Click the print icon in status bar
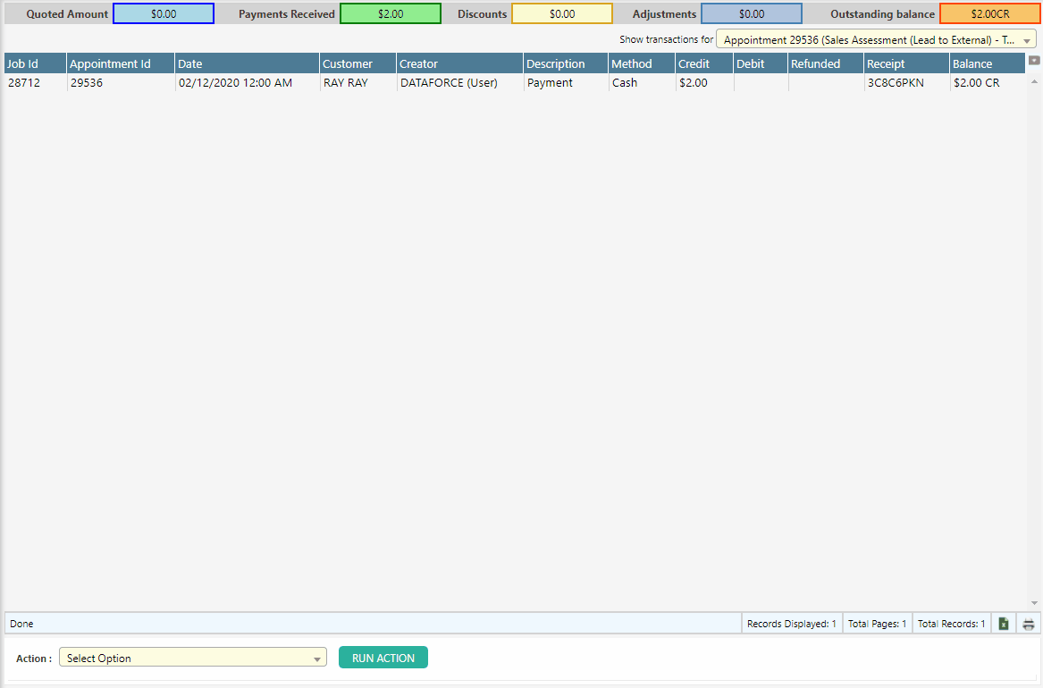Image resolution: width=1043 pixels, height=688 pixels. 1029,624
